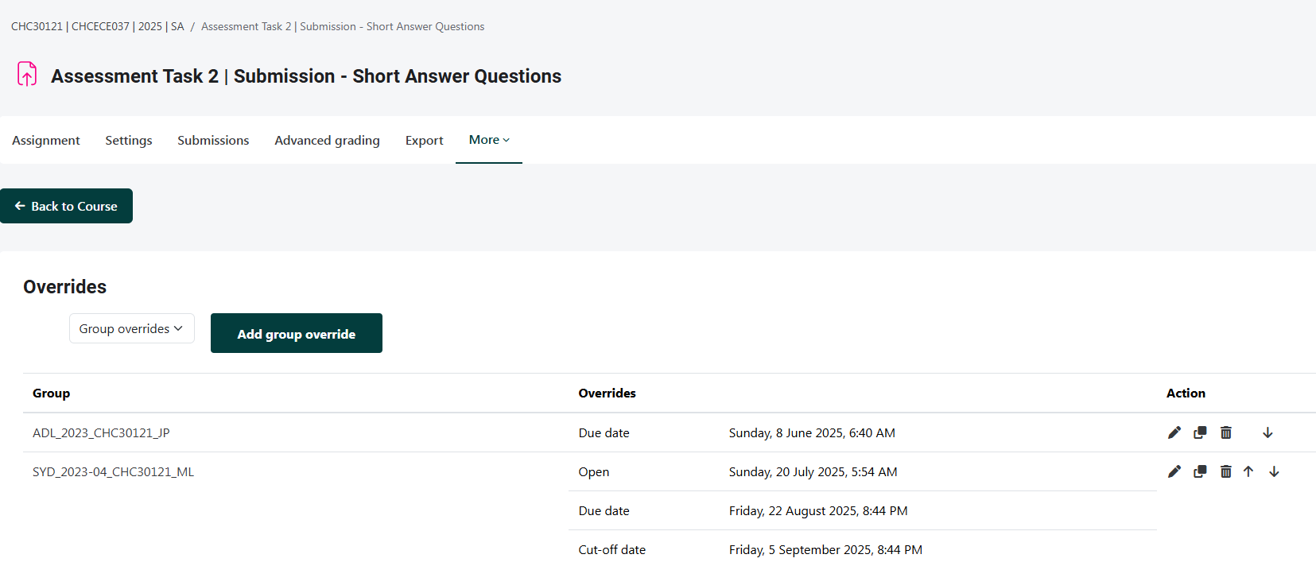The image size is (1316, 566).
Task: Follow the CHC30121 course breadcrumb link
Action: coord(97,26)
